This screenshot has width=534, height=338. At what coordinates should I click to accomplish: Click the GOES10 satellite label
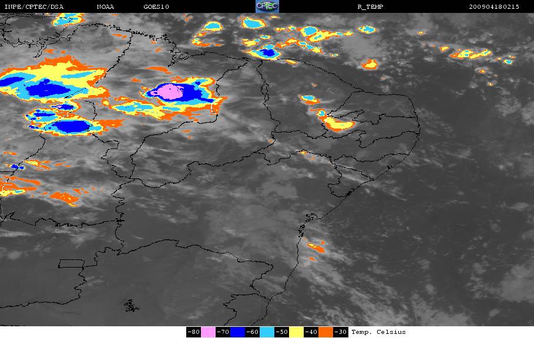[x=156, y=7]
